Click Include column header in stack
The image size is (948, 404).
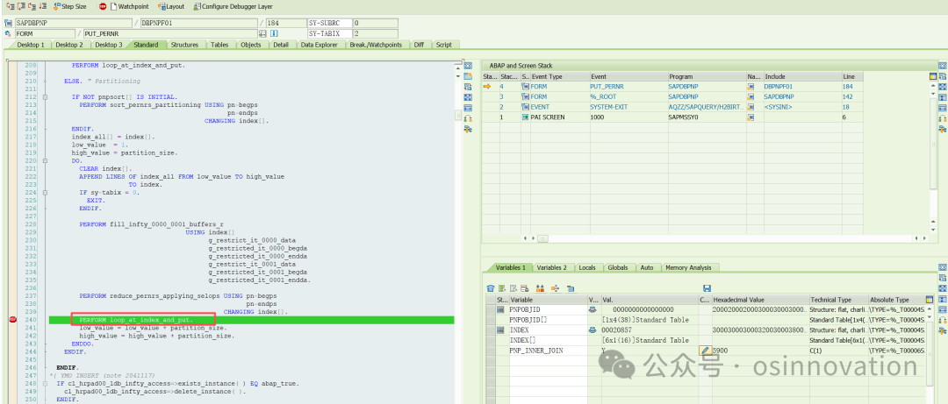[x=801, y=77]
